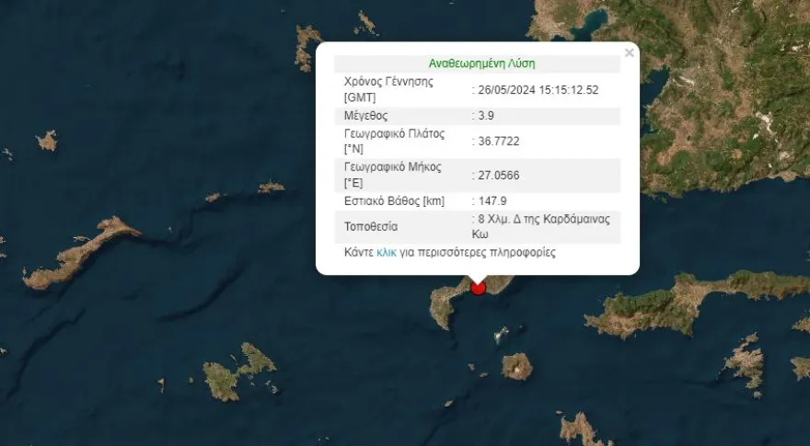Click the long narrow island on the far left
This screenshot has height=446, width=810.
coord(78,253)
